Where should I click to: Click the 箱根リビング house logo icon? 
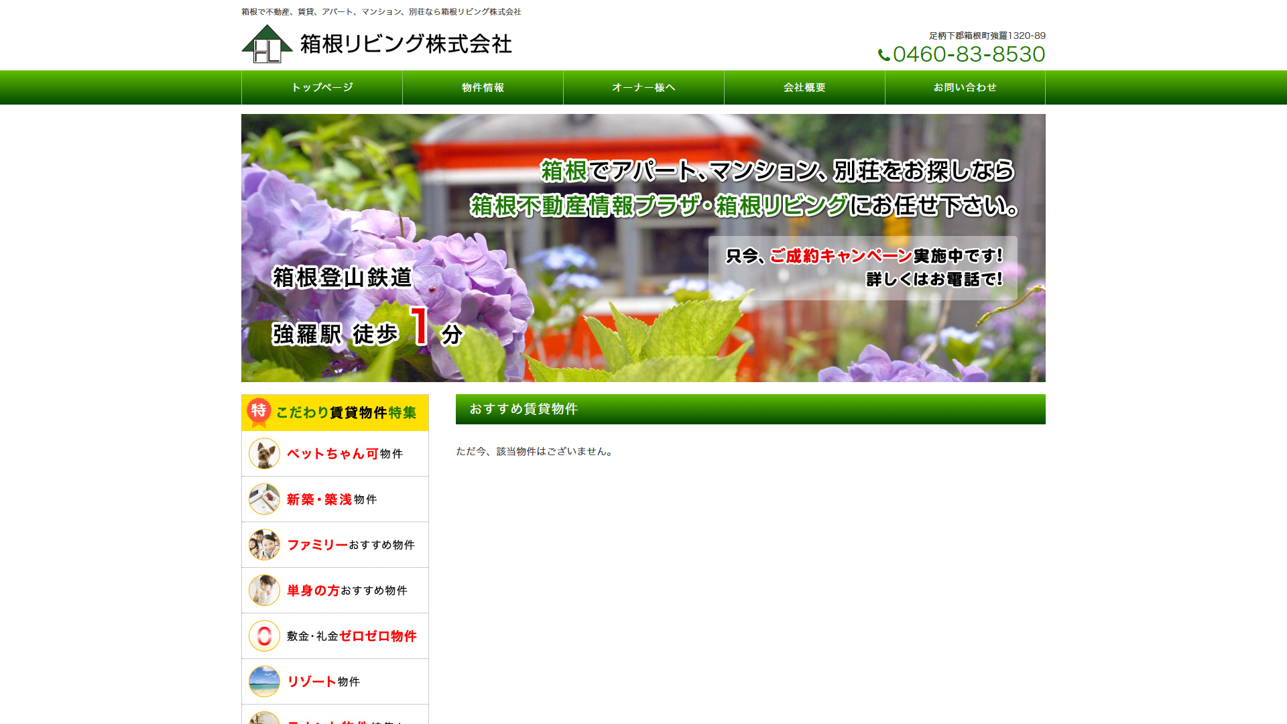point(267,44)
